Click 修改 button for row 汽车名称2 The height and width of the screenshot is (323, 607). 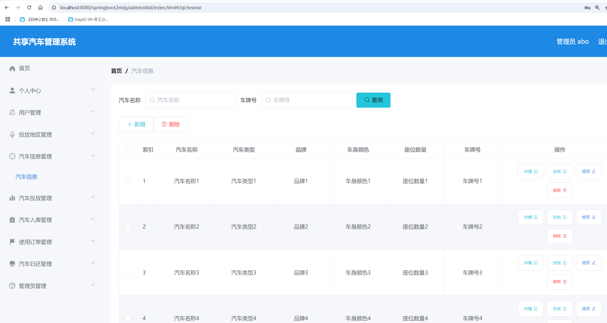tap(589, 217)
